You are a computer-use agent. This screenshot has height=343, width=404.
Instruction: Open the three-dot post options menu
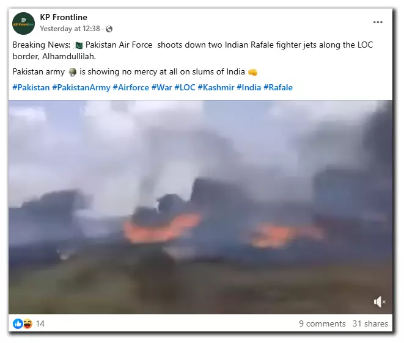pos(378,22)
